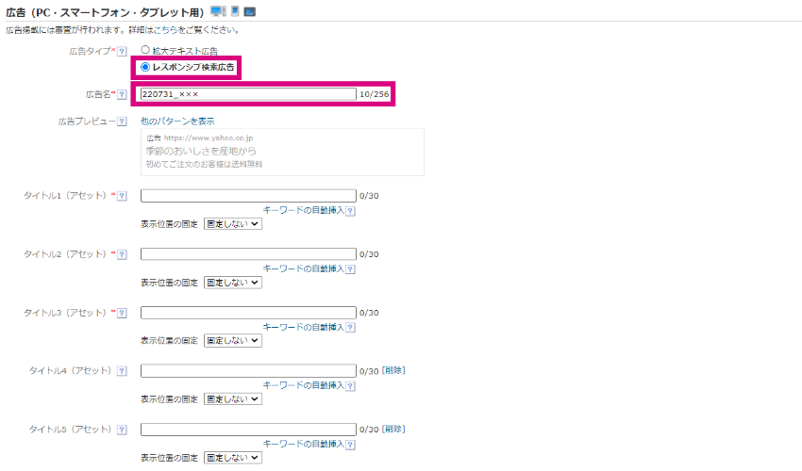Open help icon for タイトル4（アセット）
The image size is (802, 471).
tap(122, 371)
